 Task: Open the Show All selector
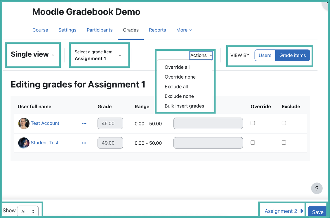tap(28, 211)
